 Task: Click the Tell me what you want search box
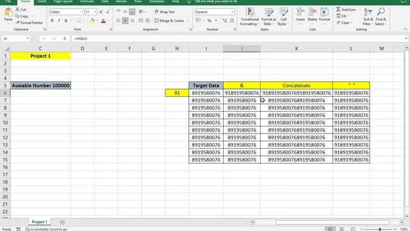point(216,1)
